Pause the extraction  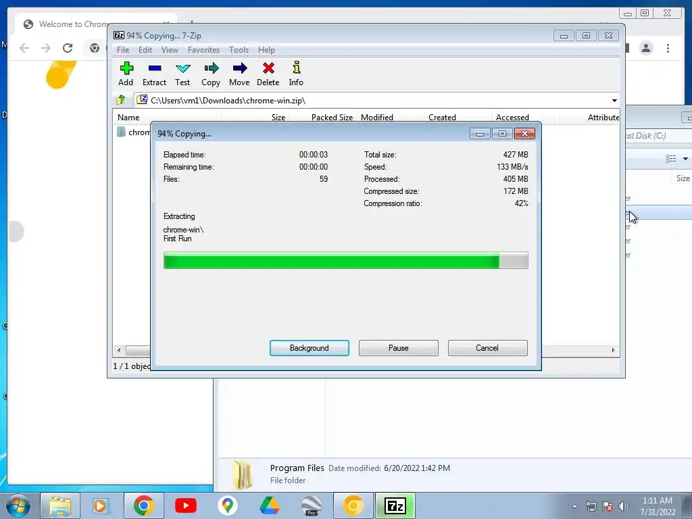(399, 348)
